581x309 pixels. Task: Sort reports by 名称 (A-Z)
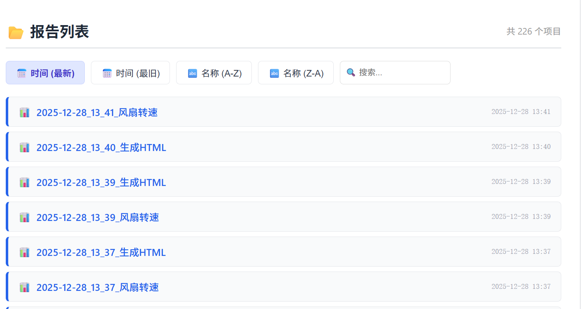click(214, 73)
